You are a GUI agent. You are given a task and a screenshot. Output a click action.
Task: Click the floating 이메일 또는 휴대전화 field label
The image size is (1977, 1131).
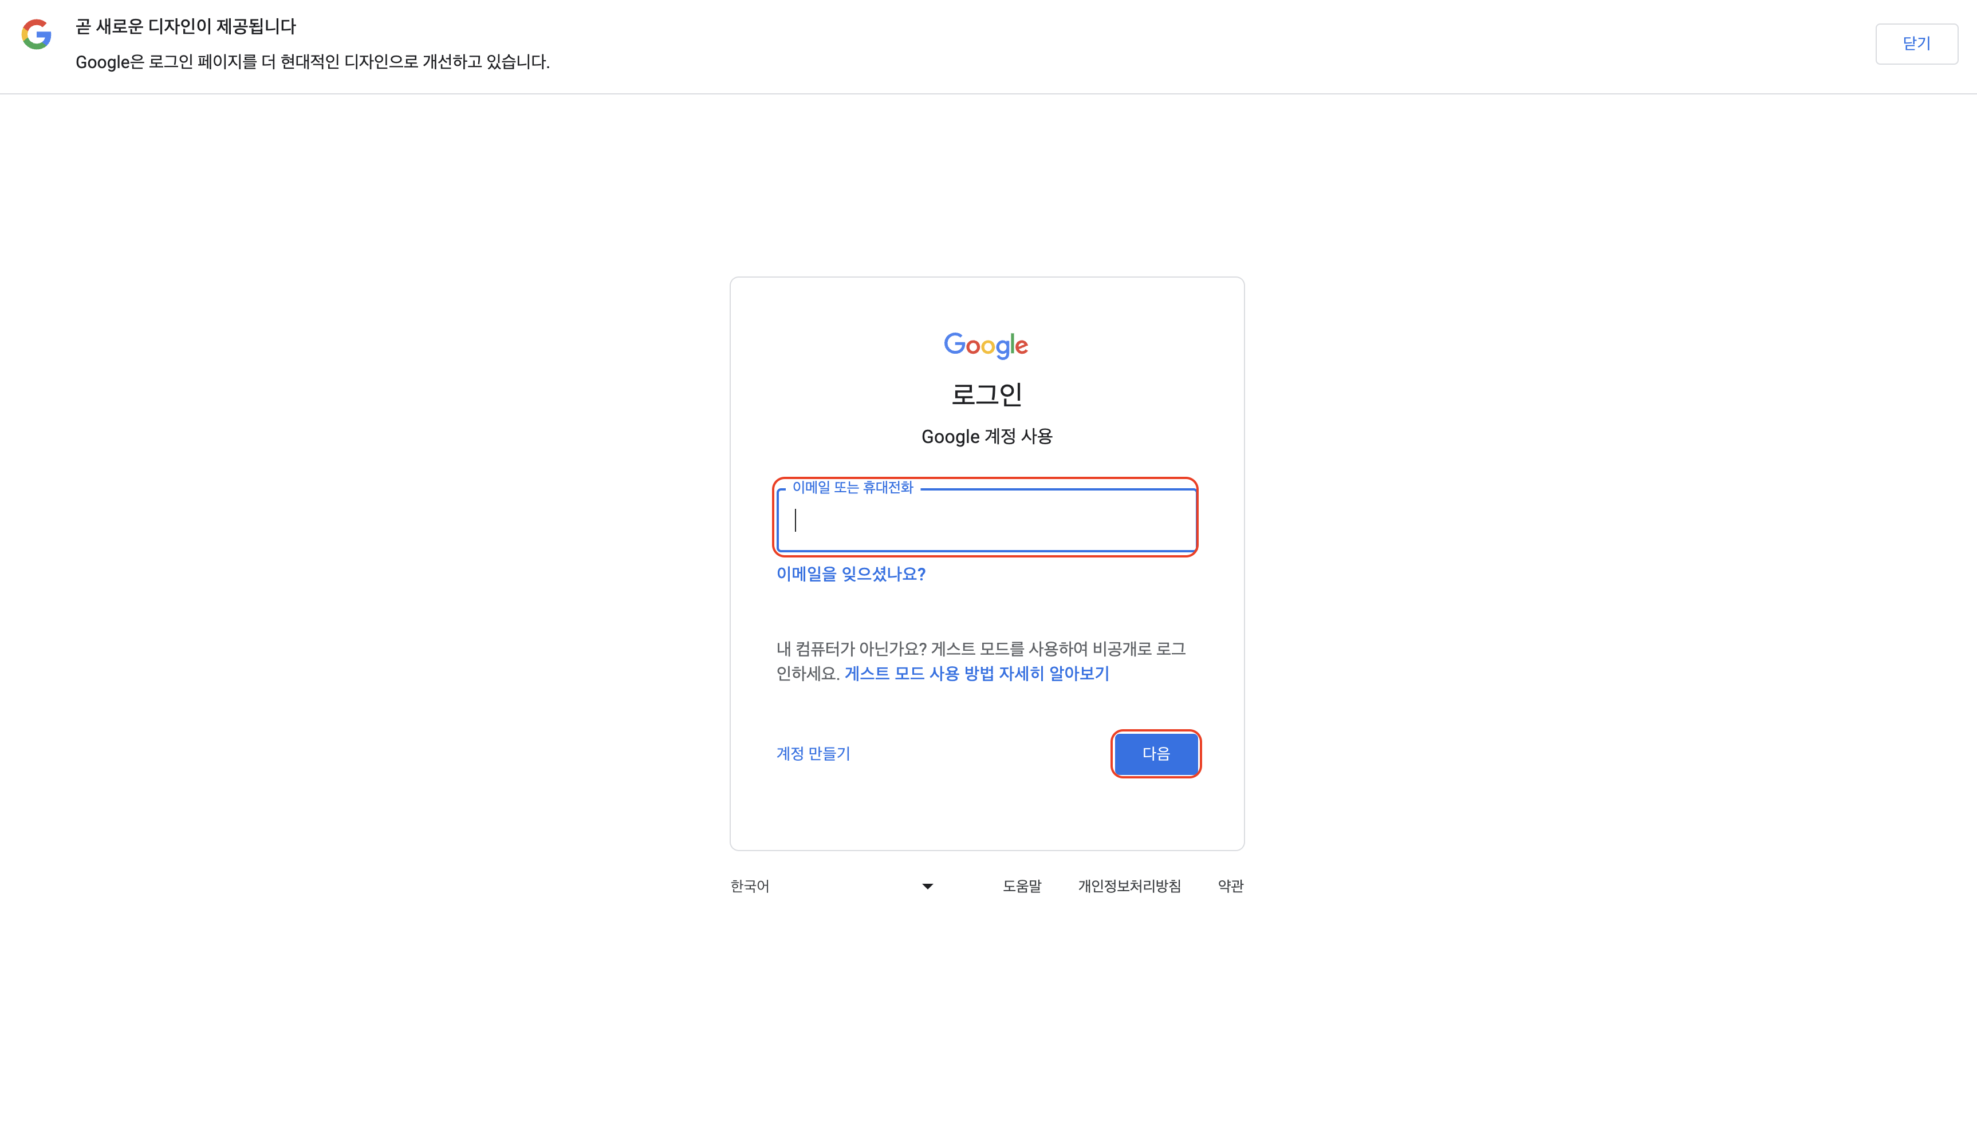pyautogui.click(x=853, y=488)
